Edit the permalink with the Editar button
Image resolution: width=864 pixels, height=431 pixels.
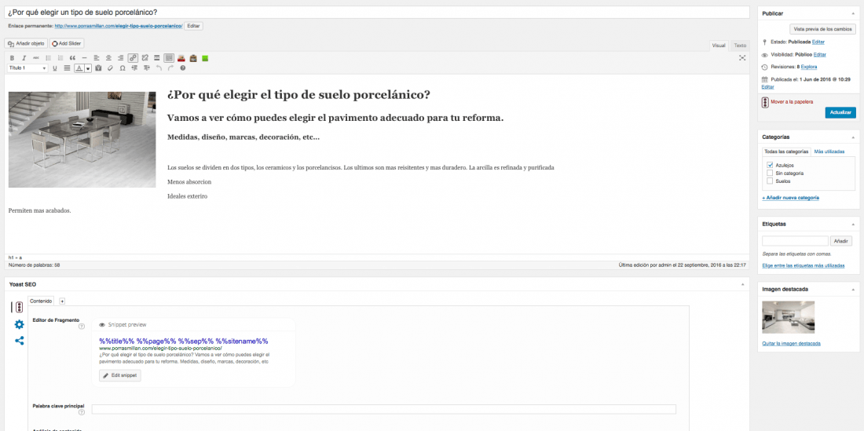pos(193,26)
